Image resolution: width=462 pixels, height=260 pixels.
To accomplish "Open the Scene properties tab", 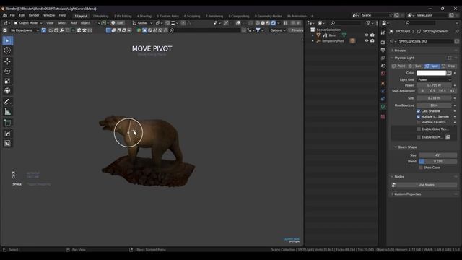I will pos(383,66).
